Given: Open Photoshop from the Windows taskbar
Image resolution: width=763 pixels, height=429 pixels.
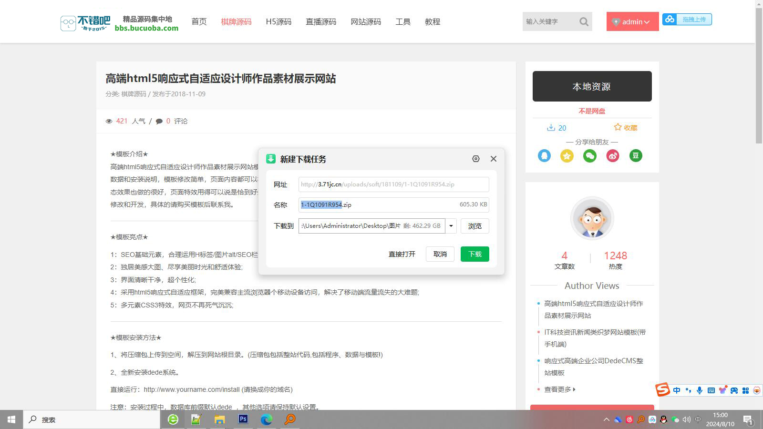Looking at the screenshot, I should click(x=243, y=419).
